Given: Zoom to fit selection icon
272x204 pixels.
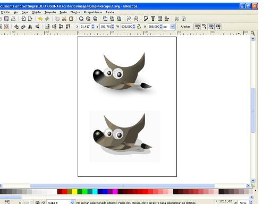Looking at the screenshot, I should (81, 19).
